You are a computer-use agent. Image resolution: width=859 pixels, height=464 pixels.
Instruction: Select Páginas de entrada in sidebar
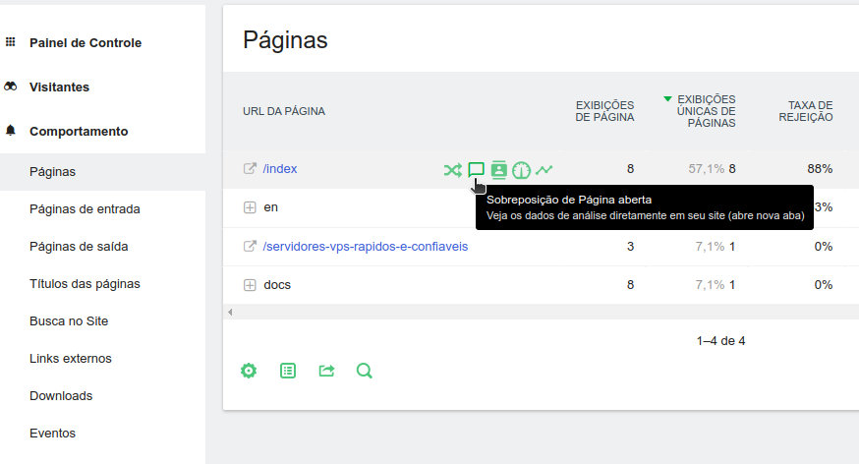coord(85,208)
